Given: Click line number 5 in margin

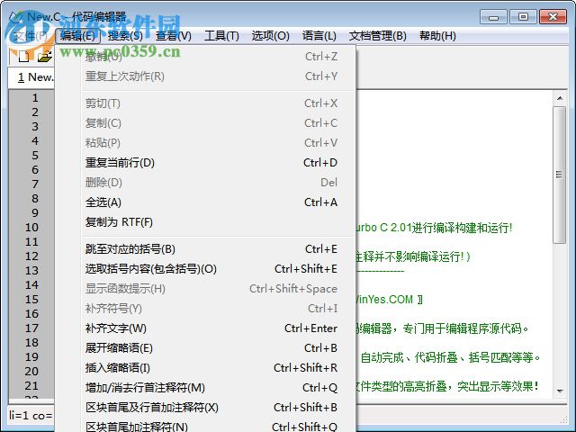Looking at the screenshot, I should point(35,156).
